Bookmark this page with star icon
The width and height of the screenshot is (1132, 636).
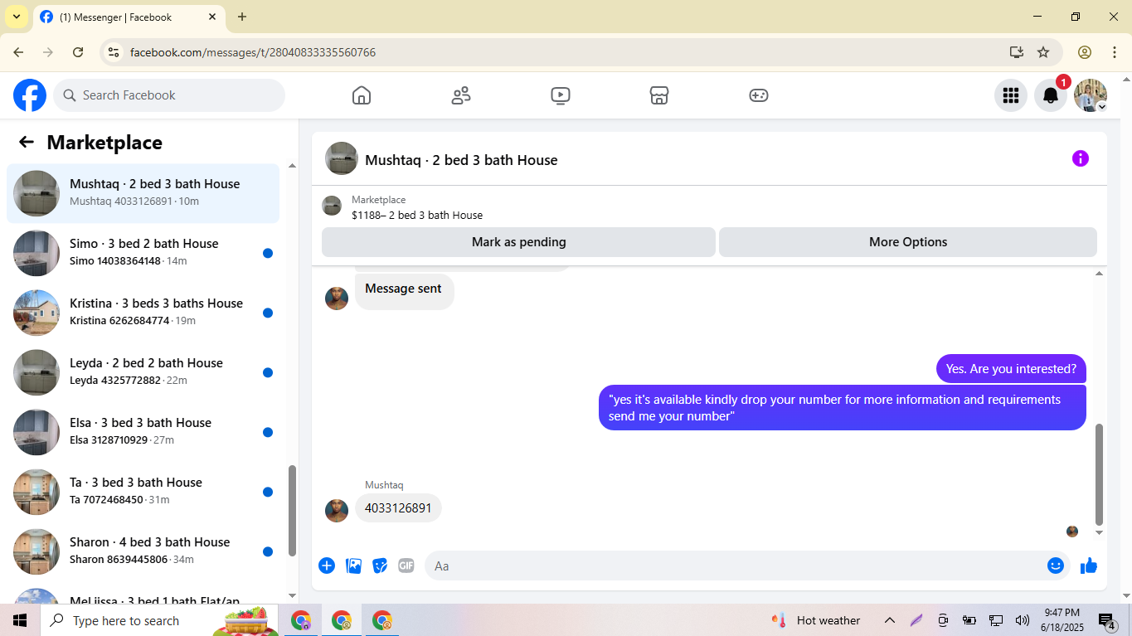point(1043,52)
